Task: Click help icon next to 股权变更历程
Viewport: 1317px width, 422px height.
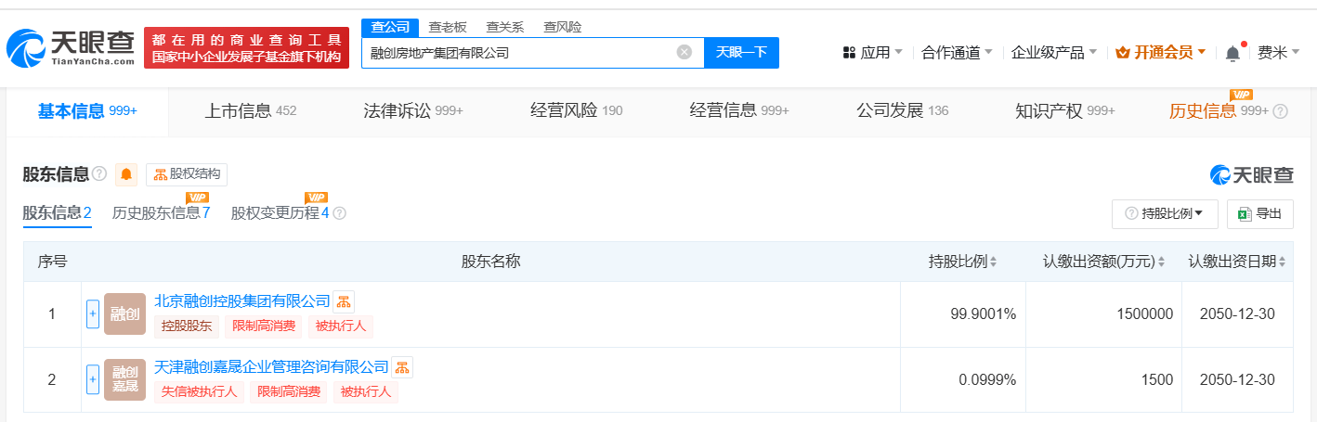Action: pyautogui.click(x=339, y=213)
